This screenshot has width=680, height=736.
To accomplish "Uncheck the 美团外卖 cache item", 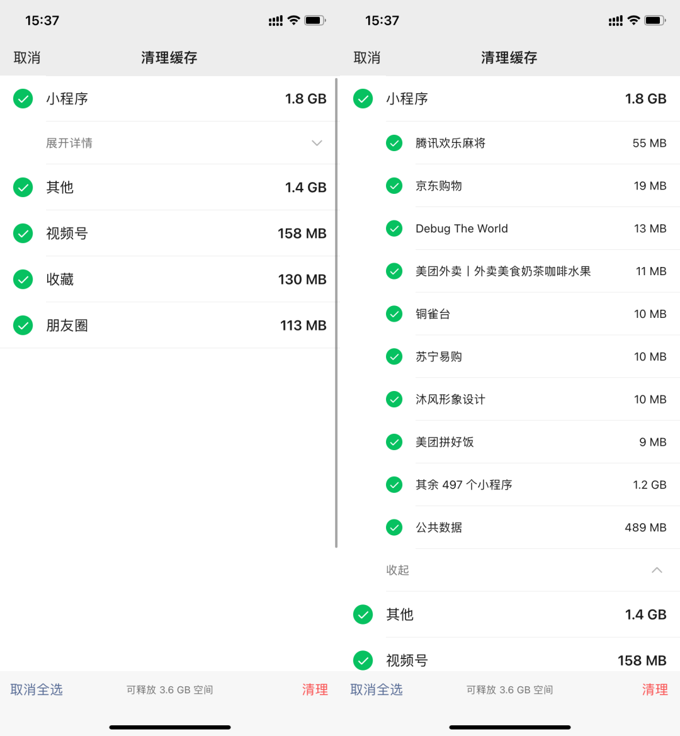I will click(x=394, y=271).
